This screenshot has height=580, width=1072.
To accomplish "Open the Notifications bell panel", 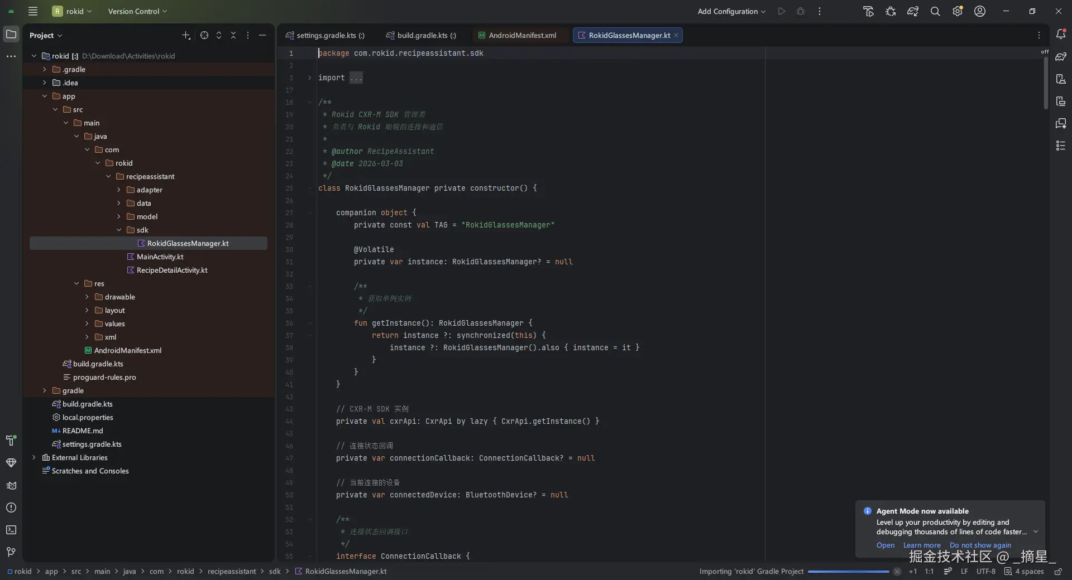I will pos(1061,35).
